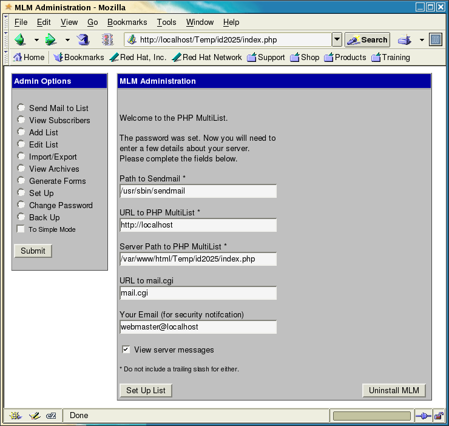The image size is (449, 426).
Task: Click the Path to Sendmail field
Action: pos(198,191)
